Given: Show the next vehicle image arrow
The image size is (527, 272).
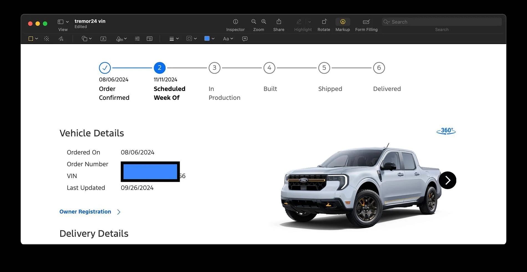Looking at the screenshot, I should 447,180.
